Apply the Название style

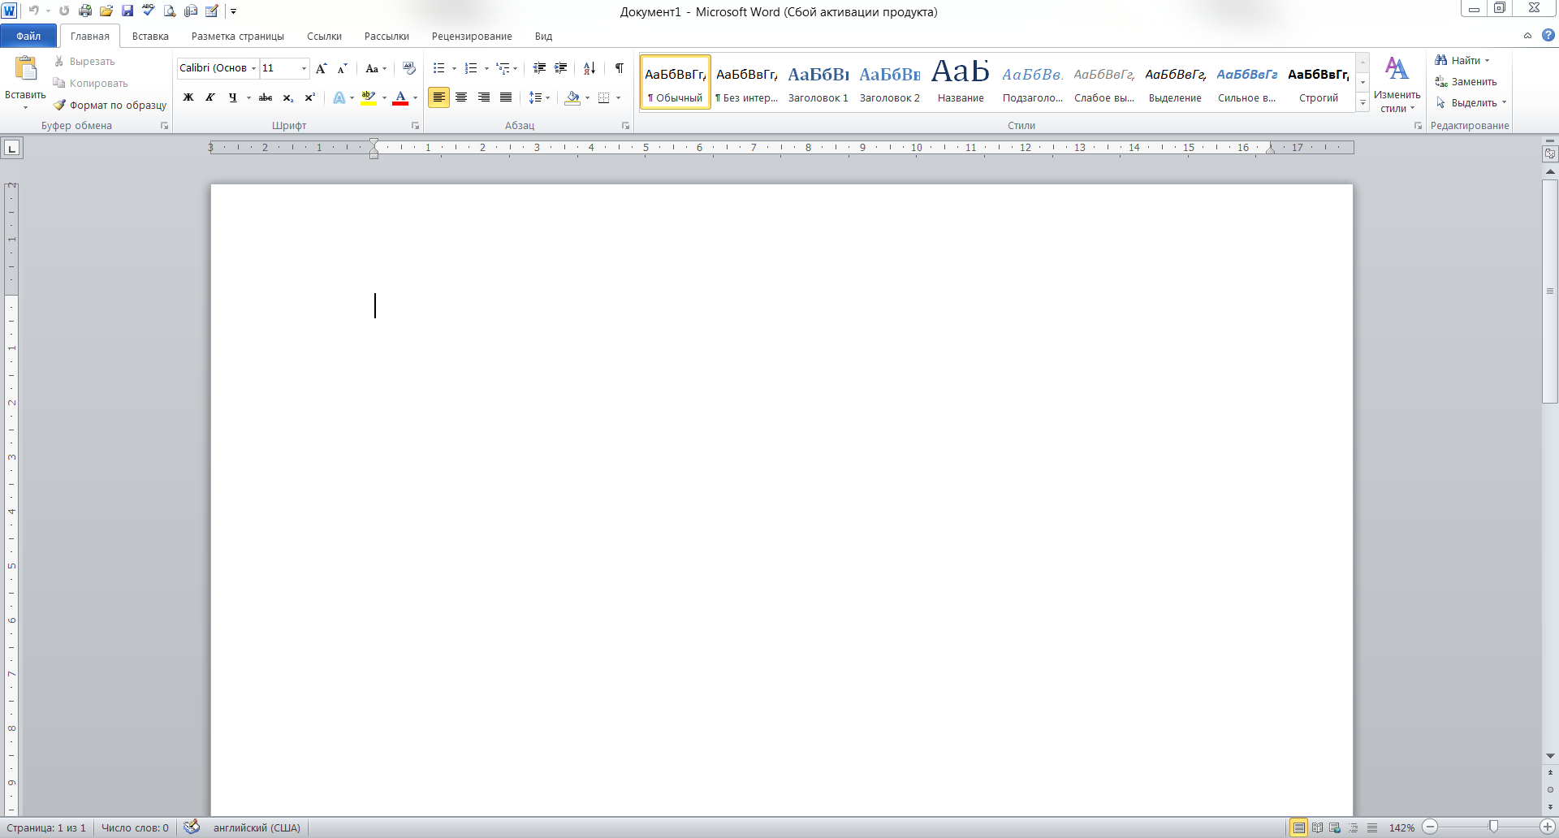coord(961,82)
